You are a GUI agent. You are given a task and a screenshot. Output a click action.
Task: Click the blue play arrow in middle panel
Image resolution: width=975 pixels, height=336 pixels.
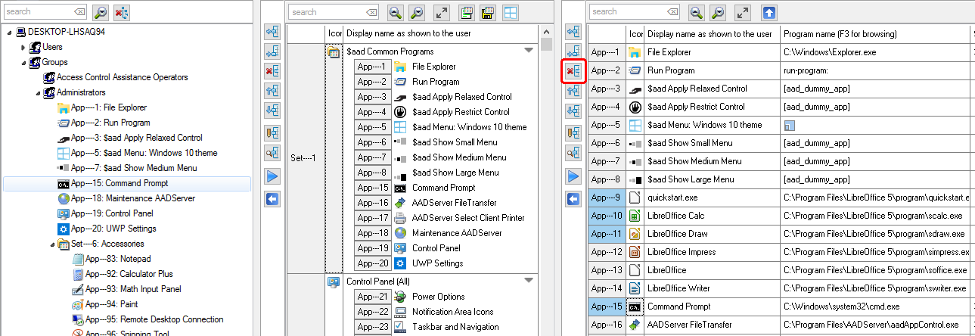(272, 176)
